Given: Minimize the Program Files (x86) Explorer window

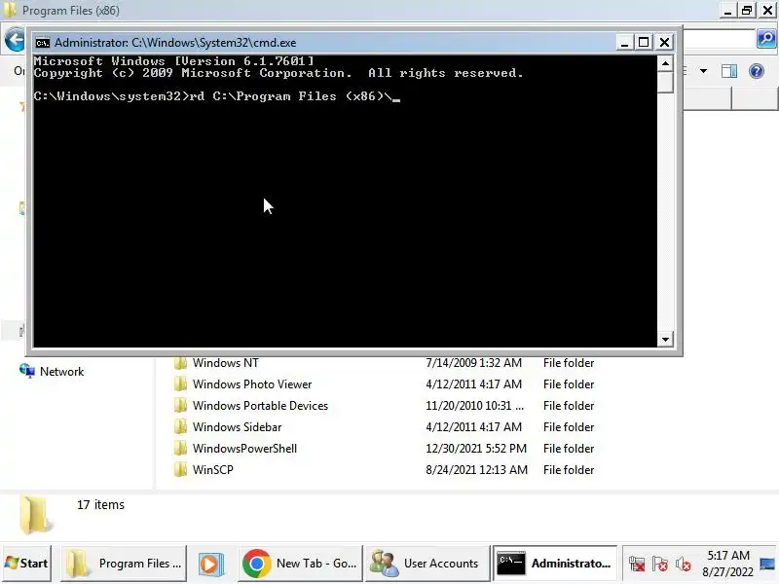Looking at the screenshot, I should pos(727,11).
